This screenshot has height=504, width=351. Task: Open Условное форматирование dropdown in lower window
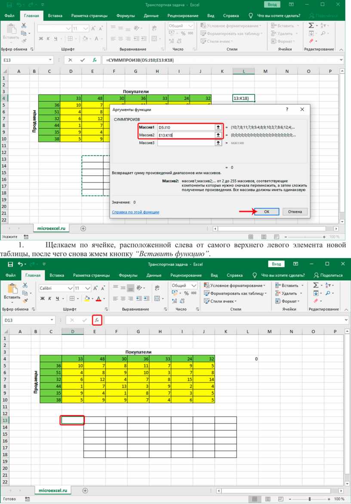[x=235, y=286]
